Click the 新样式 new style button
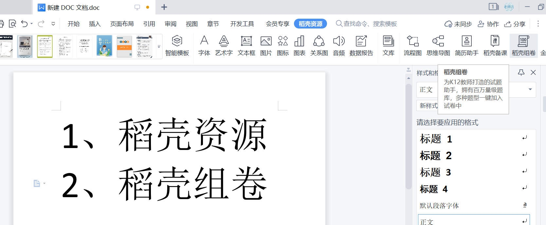The image size is (546, 225). [428, 105]
